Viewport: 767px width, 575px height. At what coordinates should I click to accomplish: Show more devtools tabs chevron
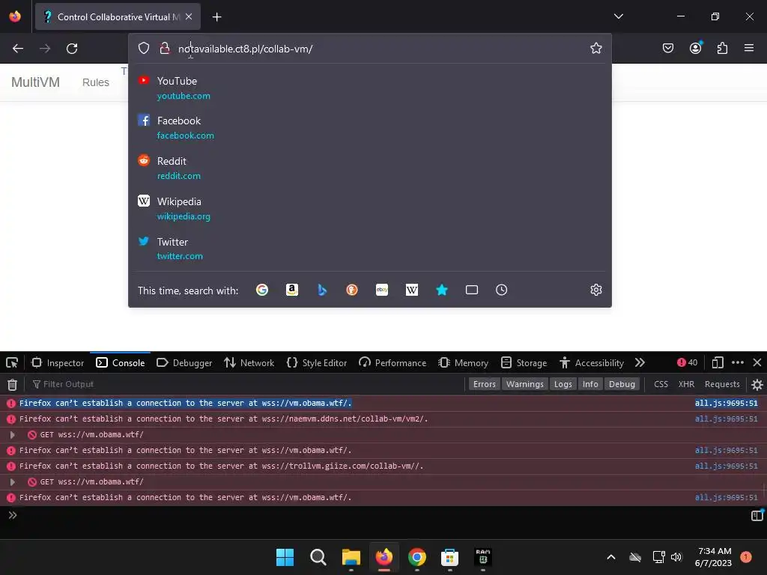pyautogui.click(x=640, y=363)
